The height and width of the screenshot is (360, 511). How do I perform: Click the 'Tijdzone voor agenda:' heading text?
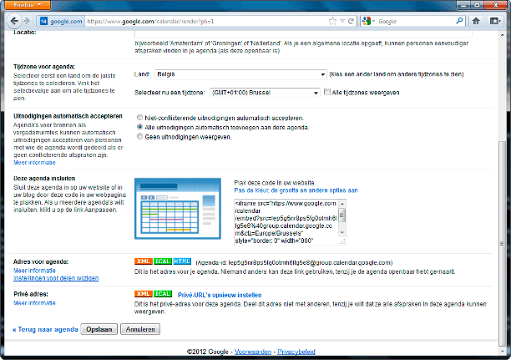pos(44,67)
